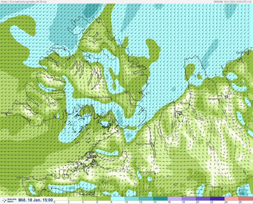Click the teal 12–14 m/s legend swatch
The height and width of the screenshot is (204, 253).
(x=146, y=198)
